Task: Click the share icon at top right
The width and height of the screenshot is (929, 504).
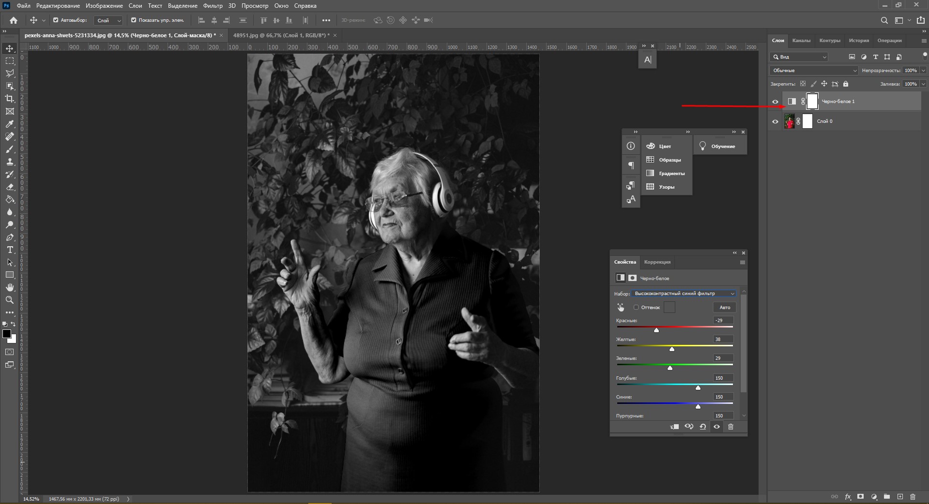Action: [x=920, y=20]
